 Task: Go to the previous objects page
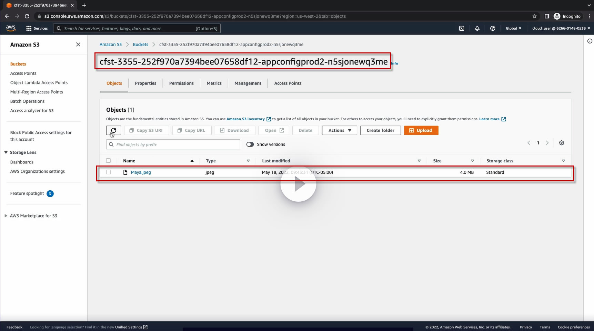click(x=529, y=143)
